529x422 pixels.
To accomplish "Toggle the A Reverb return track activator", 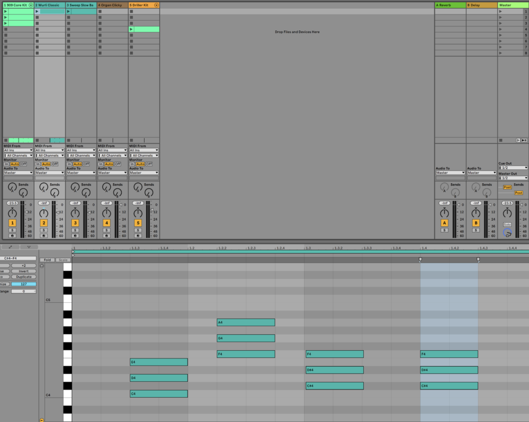I will [x=444, y=223].
